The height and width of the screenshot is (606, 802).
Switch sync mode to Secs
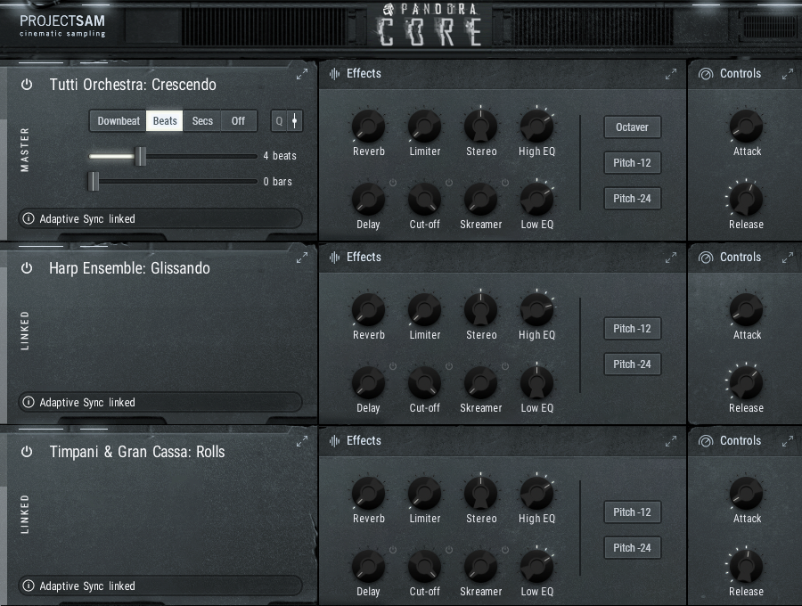201,120
